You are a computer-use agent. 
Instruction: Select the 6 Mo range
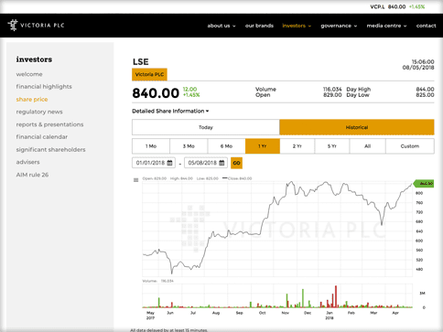click(x=226, y=146)
